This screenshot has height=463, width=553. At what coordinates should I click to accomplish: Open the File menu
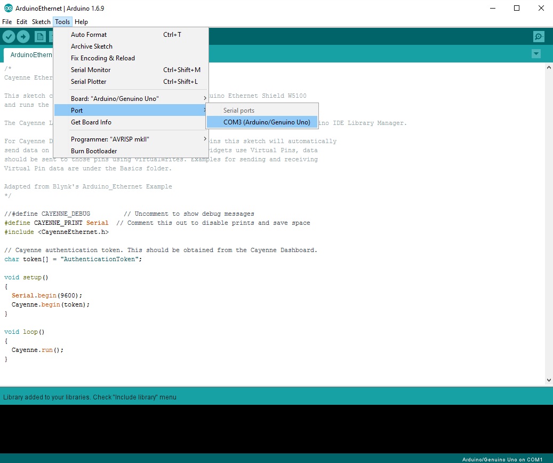pyautogui.click(x=7, y=22)
